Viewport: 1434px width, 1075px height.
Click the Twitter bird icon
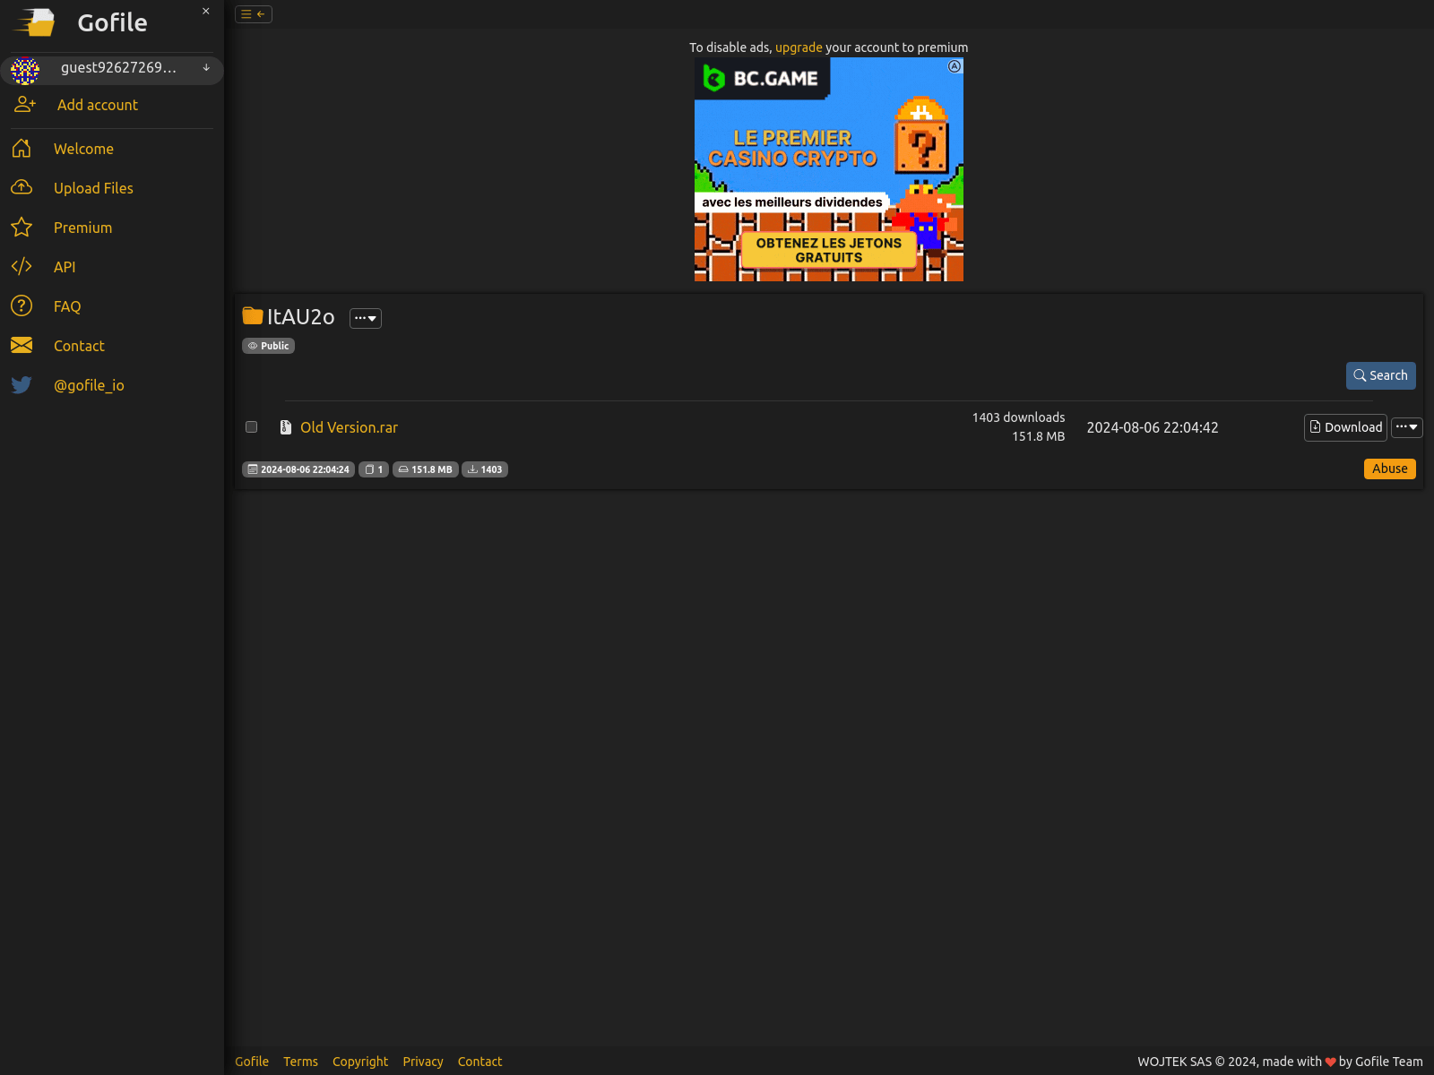coord(22,385)
